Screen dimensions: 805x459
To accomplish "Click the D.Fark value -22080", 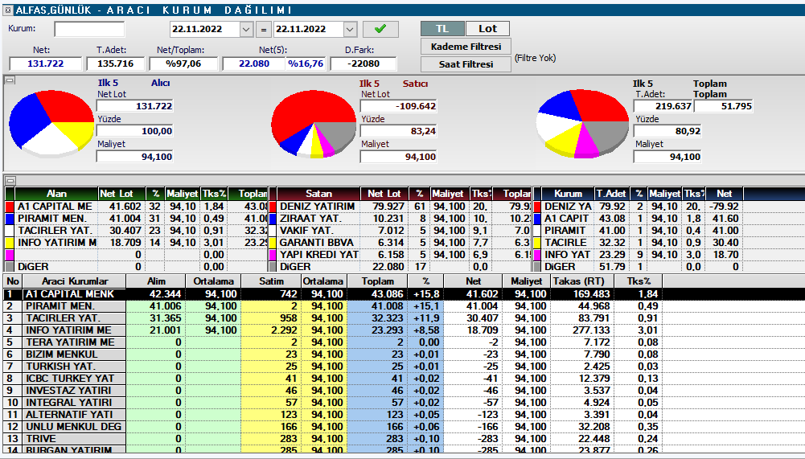I will tap(363, 64).
